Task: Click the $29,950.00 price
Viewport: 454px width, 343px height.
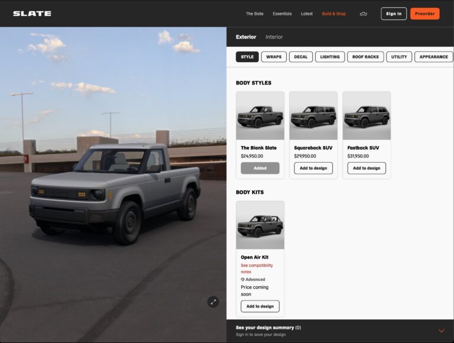Action: pos(305,156)
